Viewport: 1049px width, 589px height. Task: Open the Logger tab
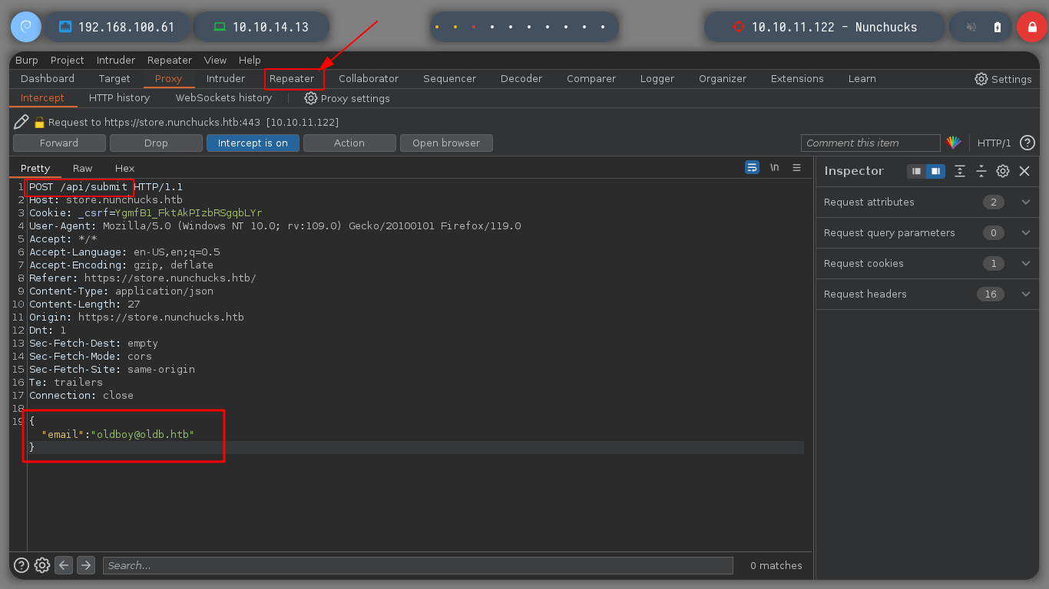pos(657,78)
